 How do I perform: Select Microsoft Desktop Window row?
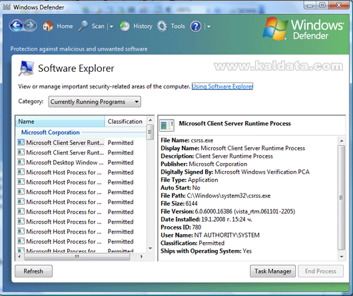pyautogui.click(x=81, y=162)
